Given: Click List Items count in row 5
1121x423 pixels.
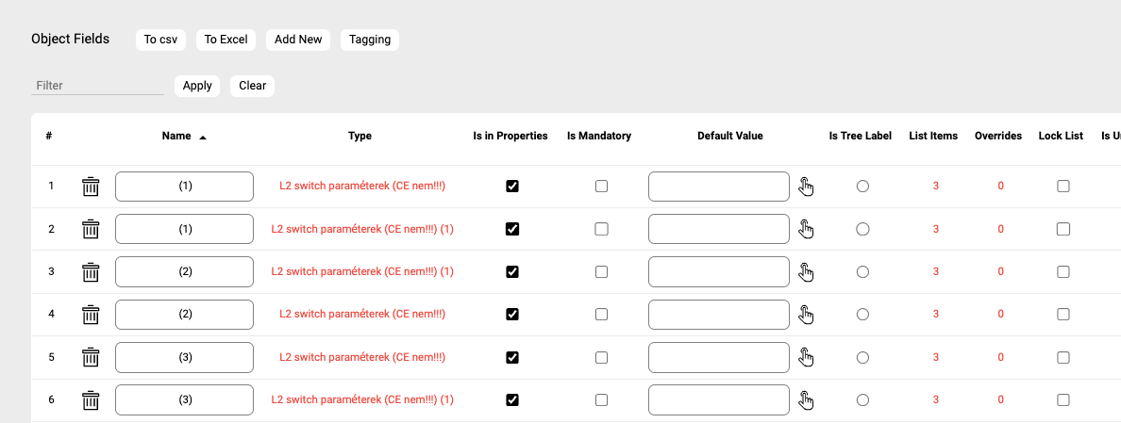Looking at the screenshot, I should tap(935, 357).
